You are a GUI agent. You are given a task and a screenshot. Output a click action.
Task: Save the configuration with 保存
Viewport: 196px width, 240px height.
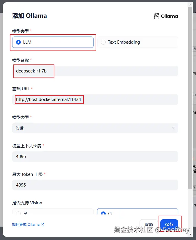point(170,225)
